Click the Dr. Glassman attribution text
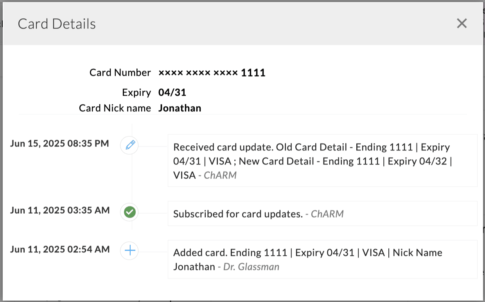 coord(251,266)
